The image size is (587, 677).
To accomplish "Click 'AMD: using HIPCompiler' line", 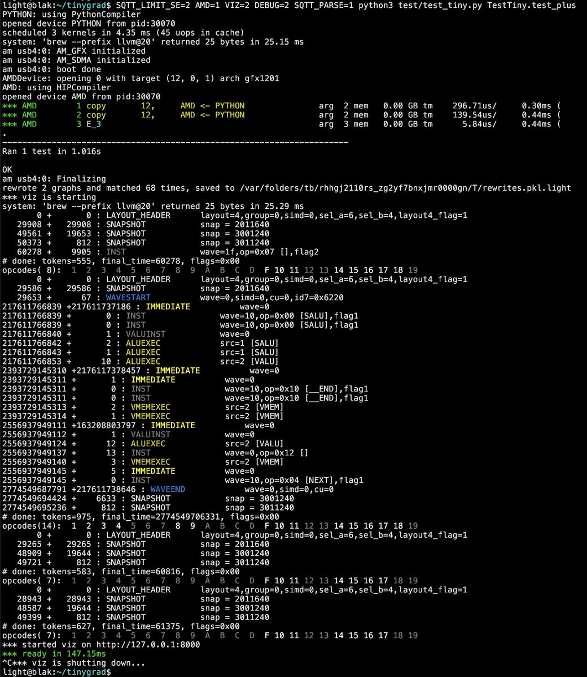I will [56, 87].
